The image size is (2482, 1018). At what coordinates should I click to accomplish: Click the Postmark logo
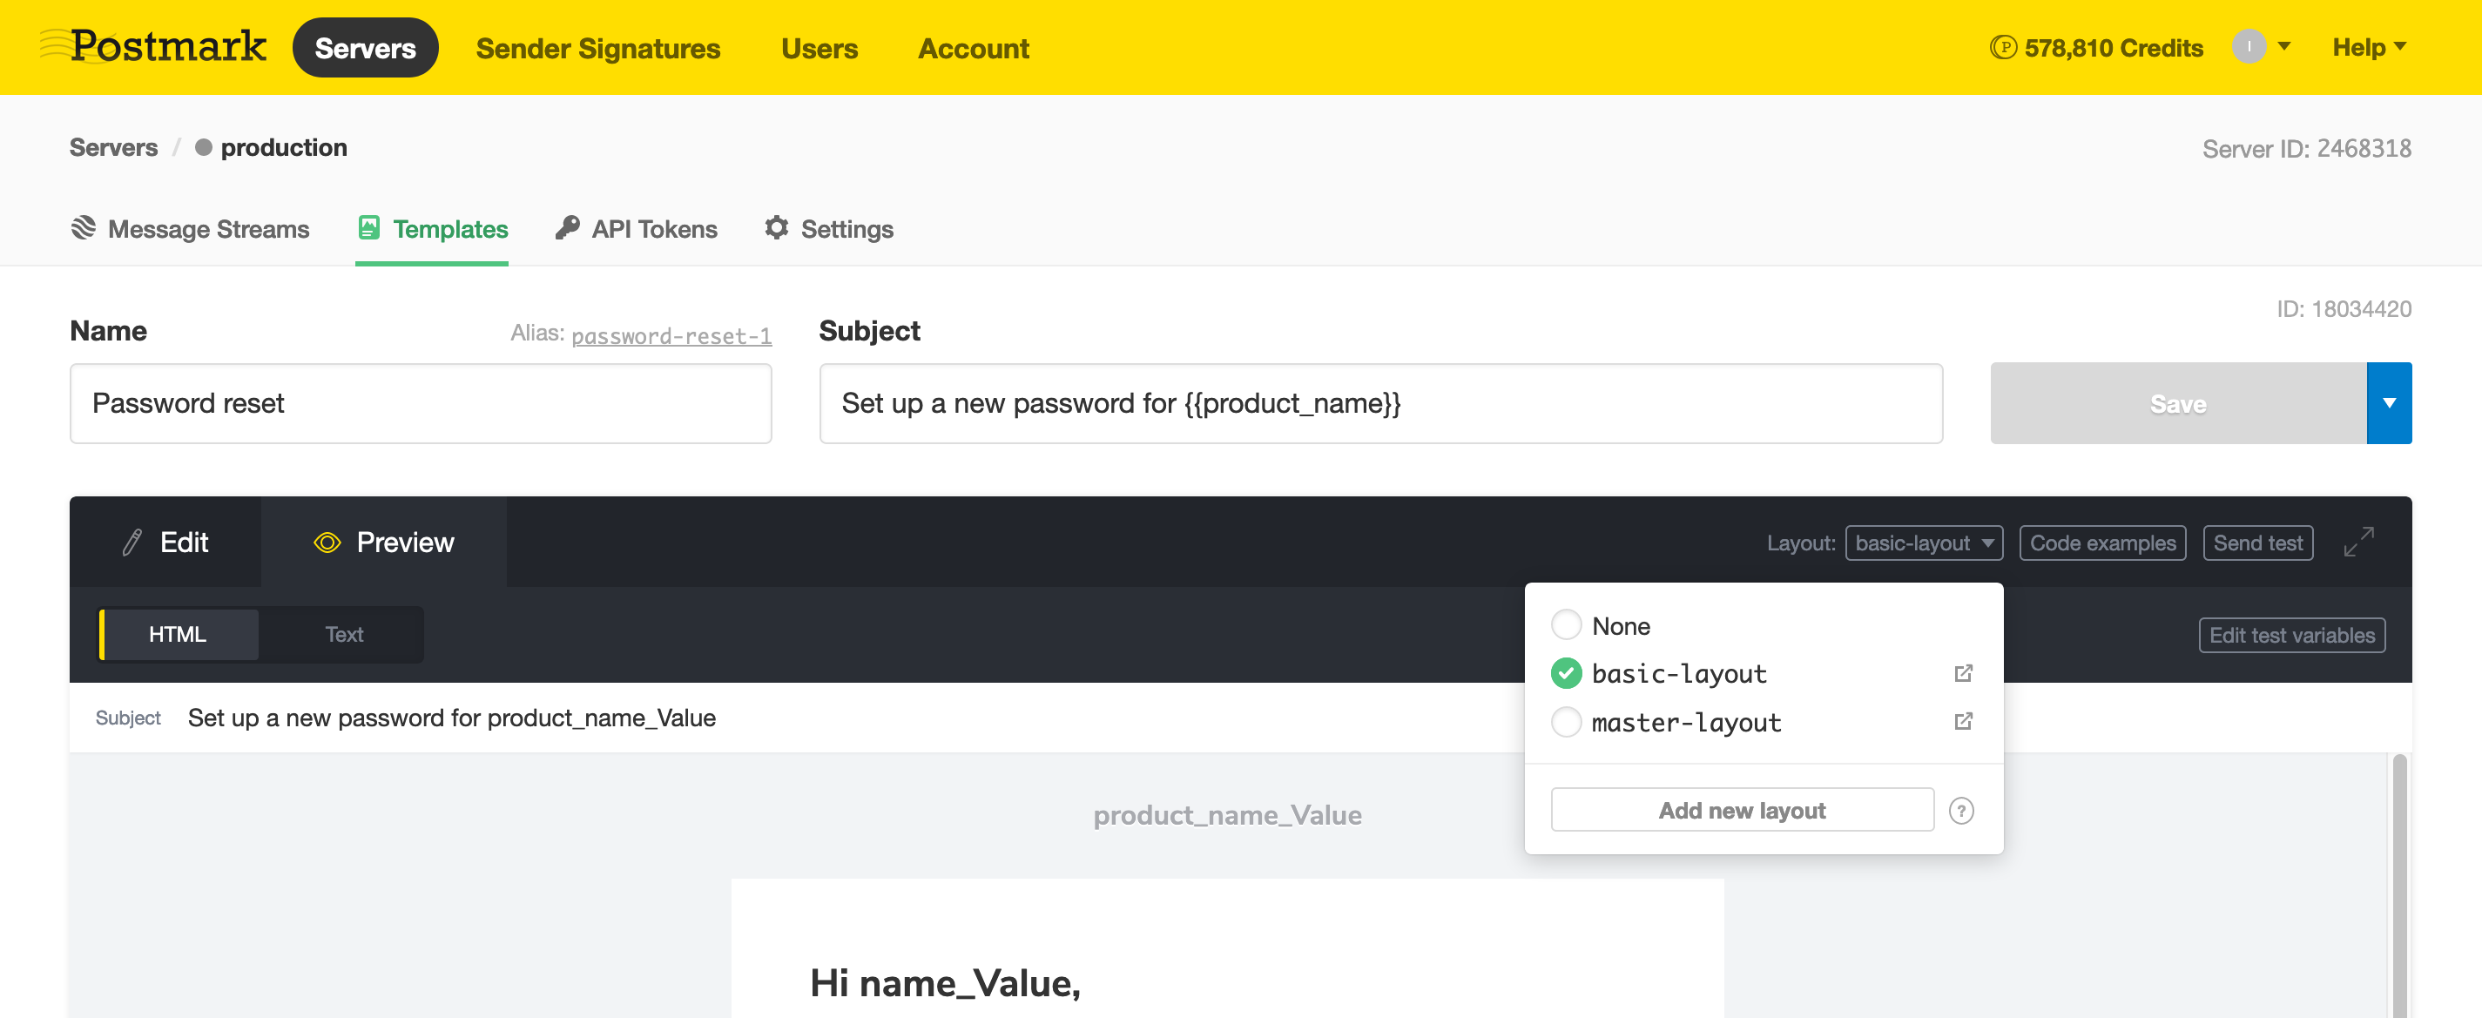click(x=153, y=46)
